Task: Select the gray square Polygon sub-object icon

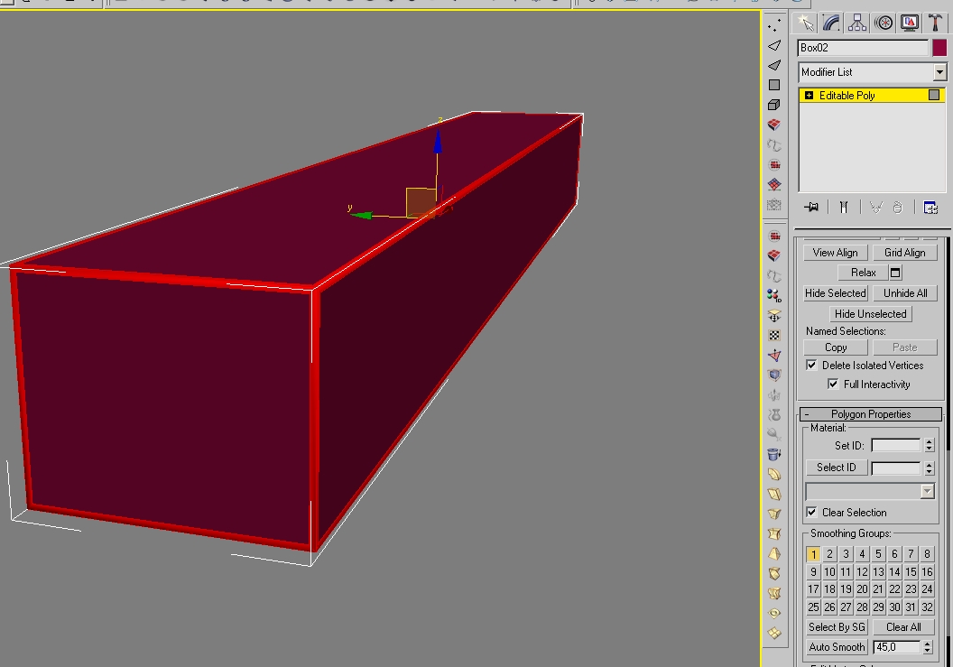Action: coord(773,85)
